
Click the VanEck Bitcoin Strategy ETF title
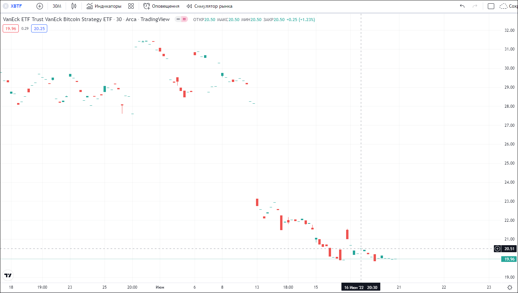pyautogui.click(x=57, y=19)
